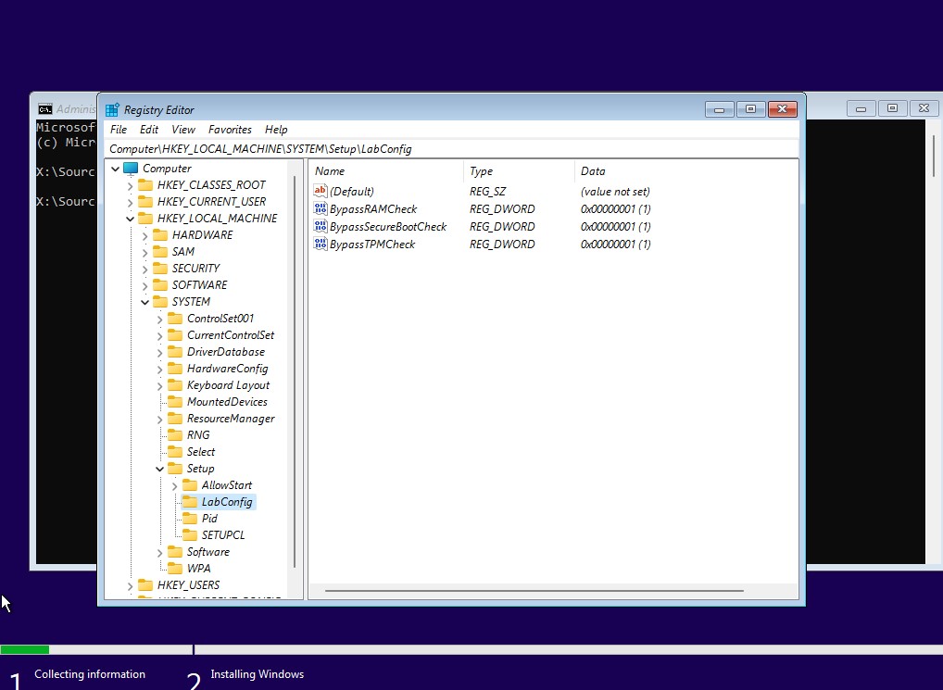
Task: Collapse the HKEY_LOCAL_MACHINE hive
Action: tap(130, 219)
